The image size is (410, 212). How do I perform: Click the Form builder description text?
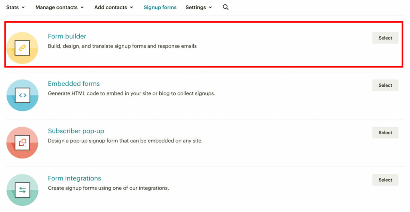coord(122,46)
